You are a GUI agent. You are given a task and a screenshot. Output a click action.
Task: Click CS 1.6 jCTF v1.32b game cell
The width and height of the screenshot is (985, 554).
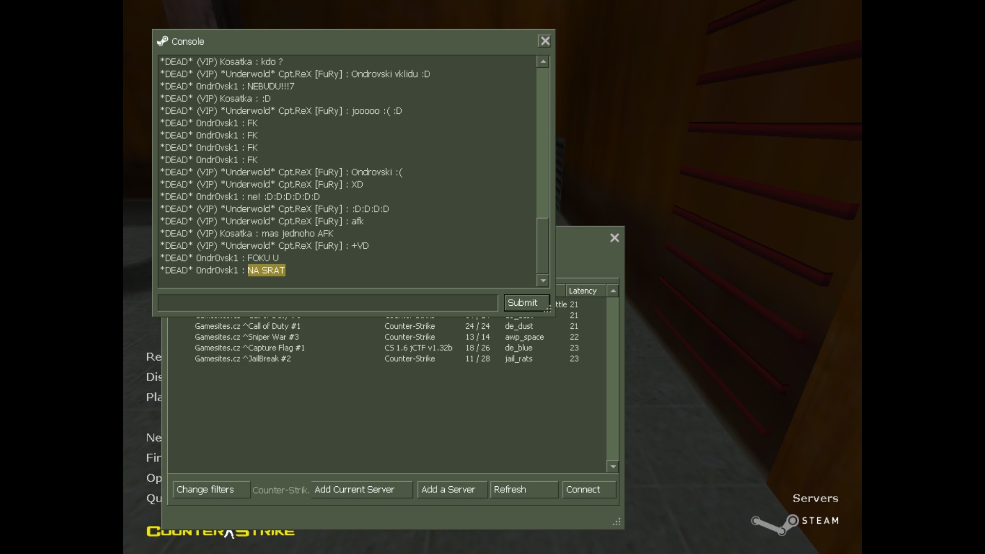click(x=418, y=348)
